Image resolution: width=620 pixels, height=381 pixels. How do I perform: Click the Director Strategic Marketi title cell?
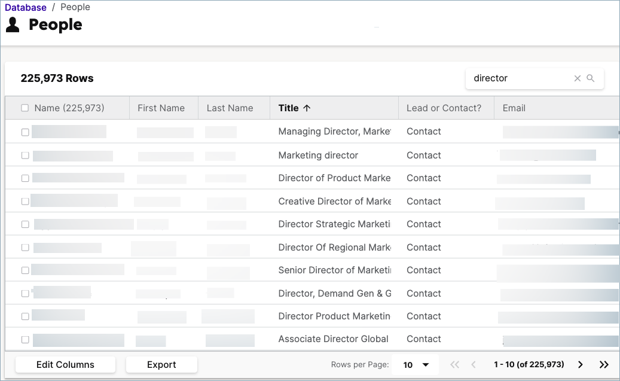(335, 224)
